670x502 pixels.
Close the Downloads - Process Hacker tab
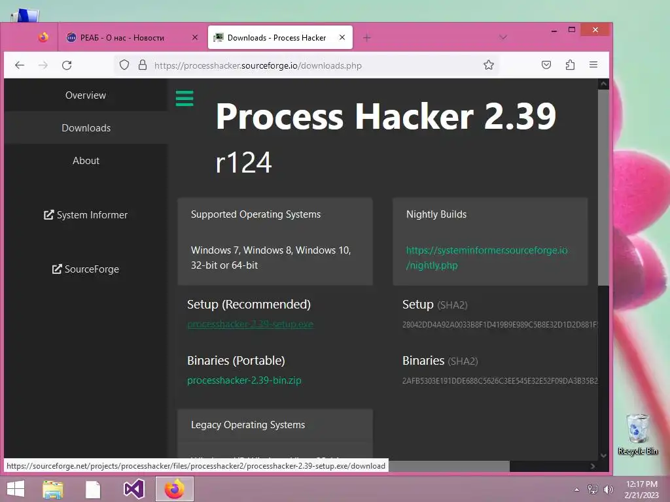tap(342, 37)
